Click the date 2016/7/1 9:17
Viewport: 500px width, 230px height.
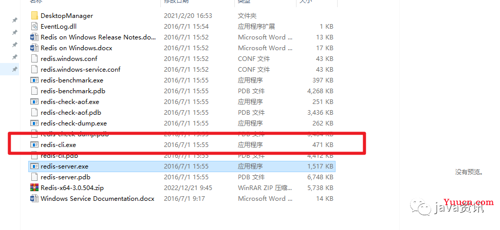pos(184,199)
